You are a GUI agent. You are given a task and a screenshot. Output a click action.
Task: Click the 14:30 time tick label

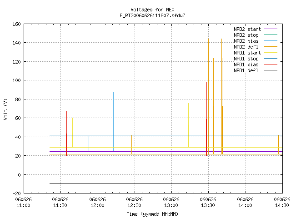282,205
